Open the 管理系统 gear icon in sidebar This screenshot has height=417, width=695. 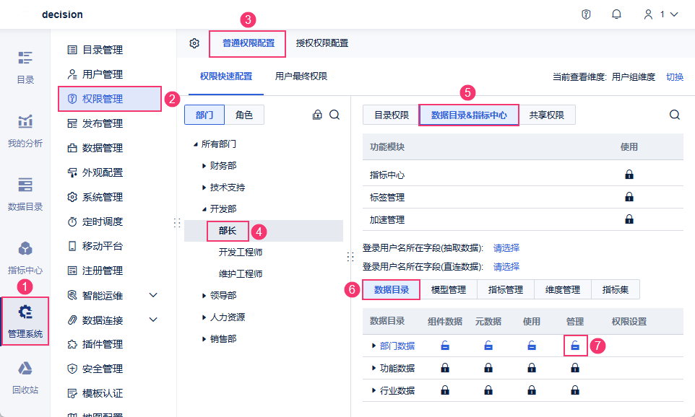click(x=25, y=313)
